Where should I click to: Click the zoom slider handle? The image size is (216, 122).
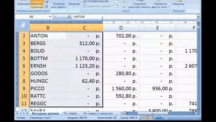[182, 118]
